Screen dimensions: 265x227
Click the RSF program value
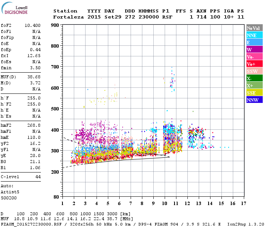point(167,17)
